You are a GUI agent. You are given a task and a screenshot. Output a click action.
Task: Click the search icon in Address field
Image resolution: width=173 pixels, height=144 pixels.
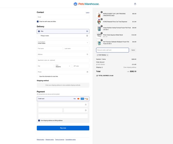coord(87,54)
